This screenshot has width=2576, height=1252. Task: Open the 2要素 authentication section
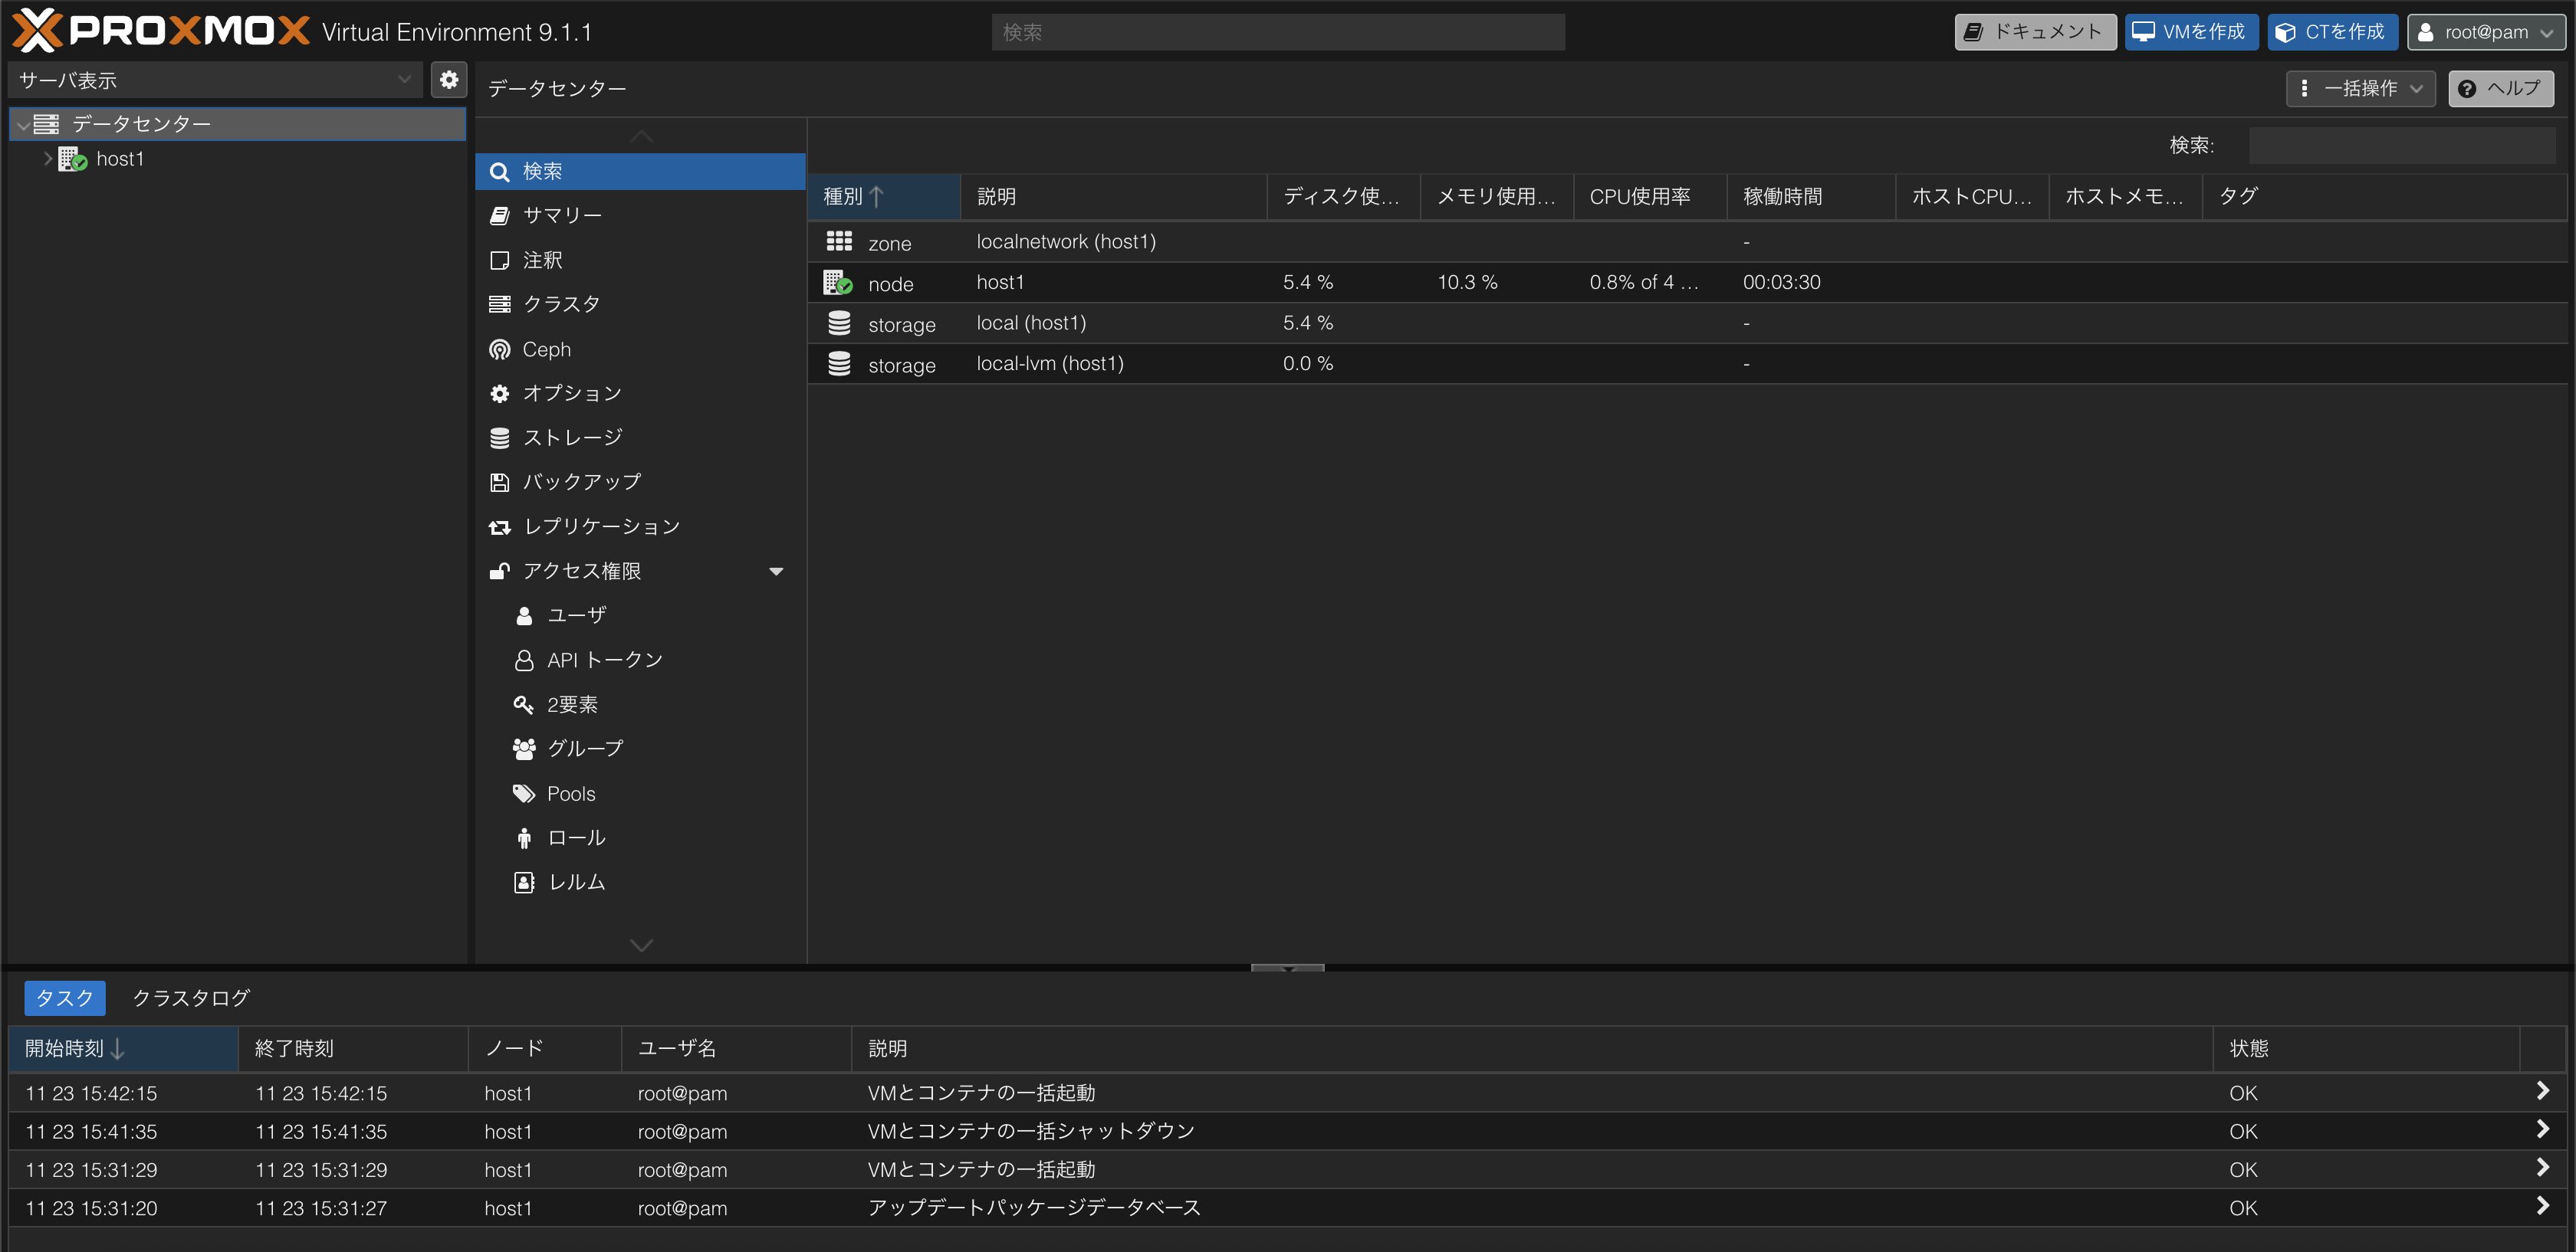tap(572, 703)
